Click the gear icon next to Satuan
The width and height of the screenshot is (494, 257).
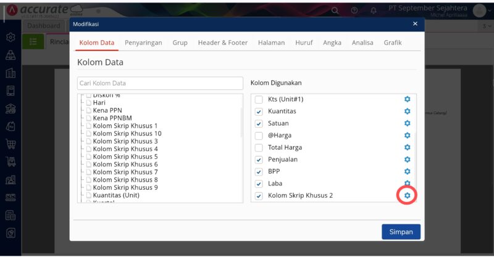pos(407,123)
